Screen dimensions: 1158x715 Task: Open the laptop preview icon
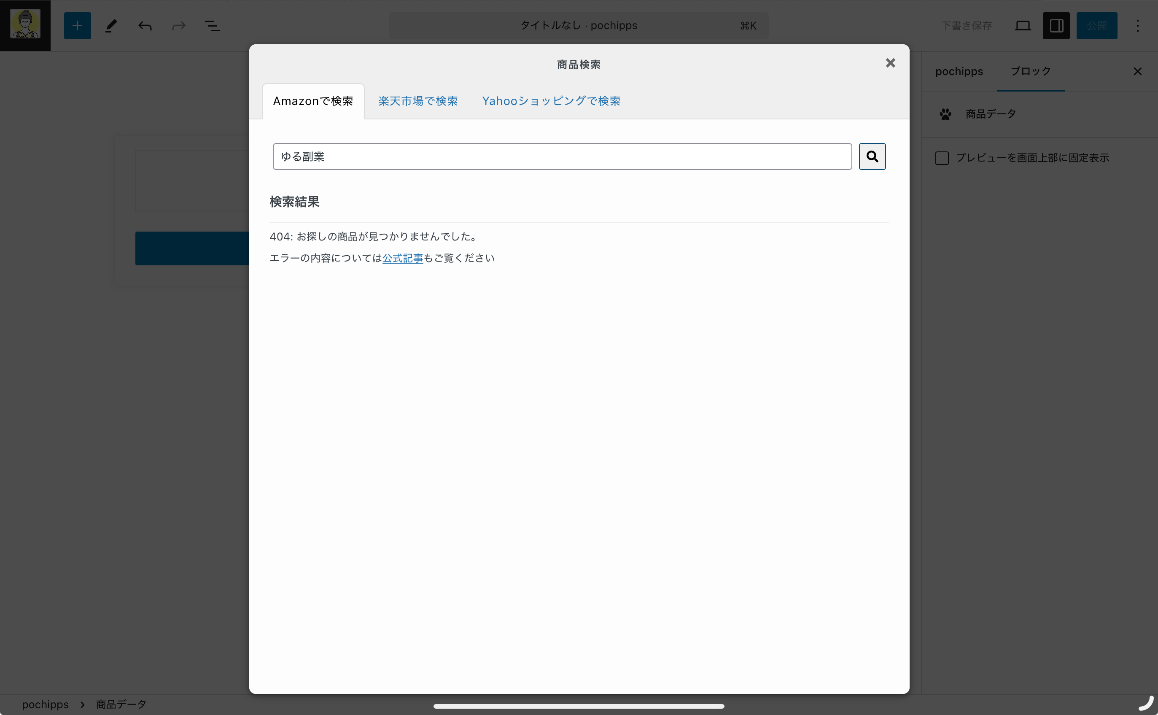(1022, 26)
